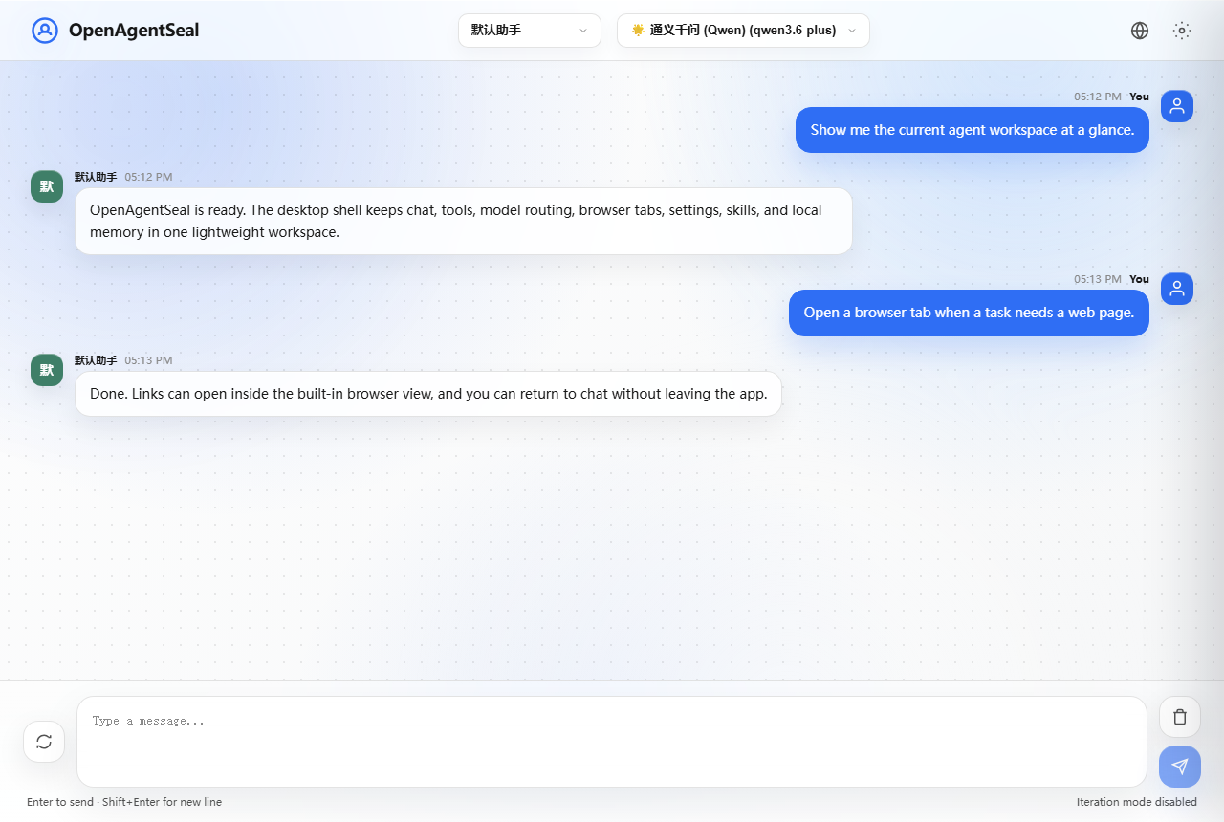Open the 通义千问 (Qwen) model dropdown
Viewport: 1224px width, 822px height.
743,31
